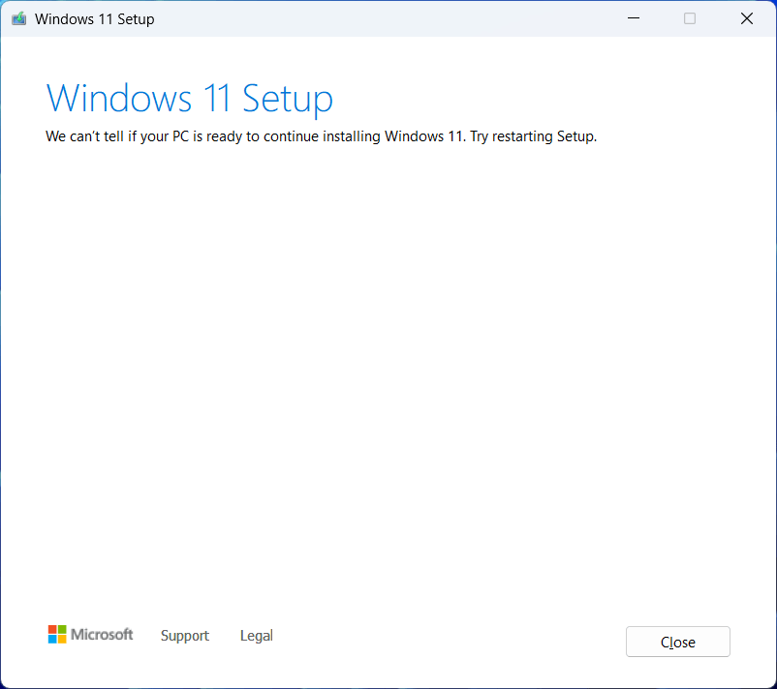
Task: Click the installer disc icon beside the title
Action: coord(18,17)
